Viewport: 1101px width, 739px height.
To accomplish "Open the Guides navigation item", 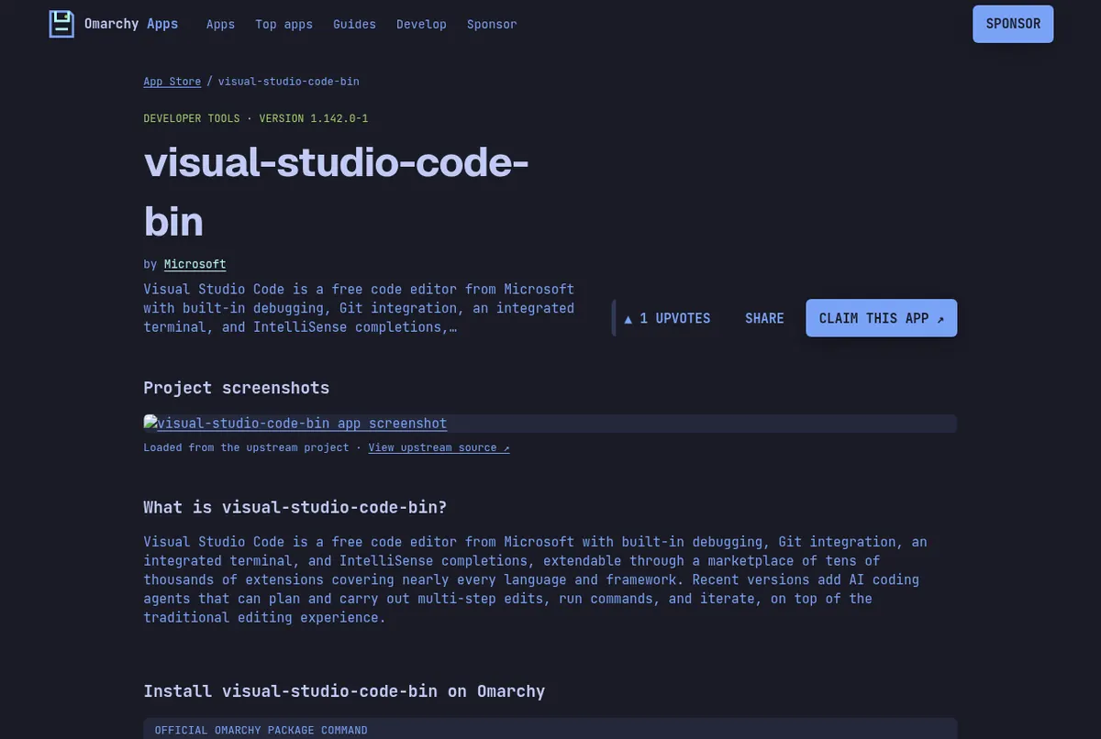I will coord(355,25).
